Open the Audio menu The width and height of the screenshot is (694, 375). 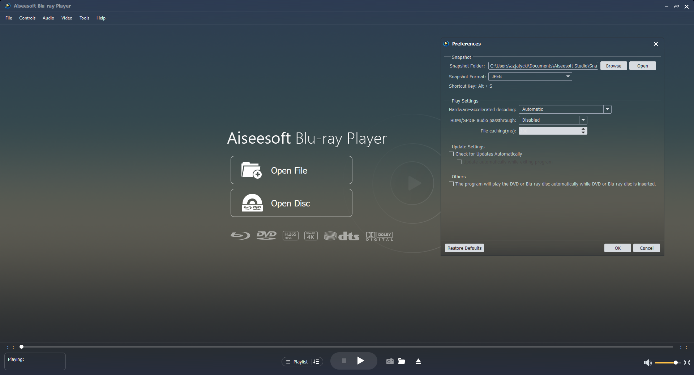tap(48, 18)
